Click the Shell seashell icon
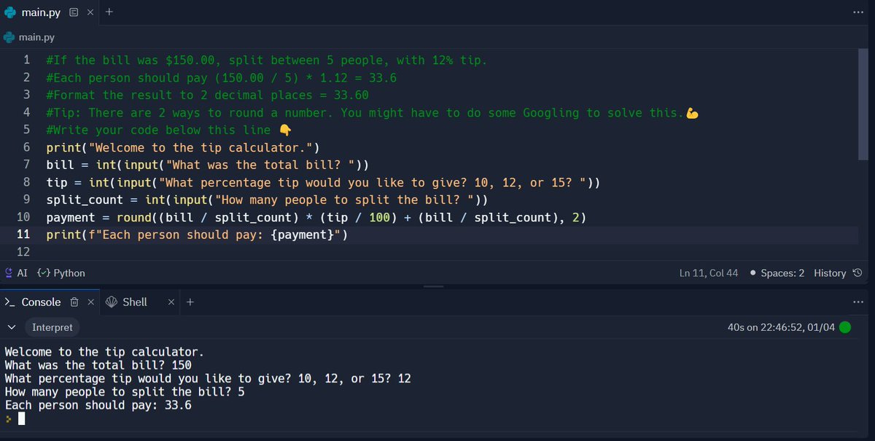The height and width of the screenshot is (441, 875). click(x=112, y=302)
